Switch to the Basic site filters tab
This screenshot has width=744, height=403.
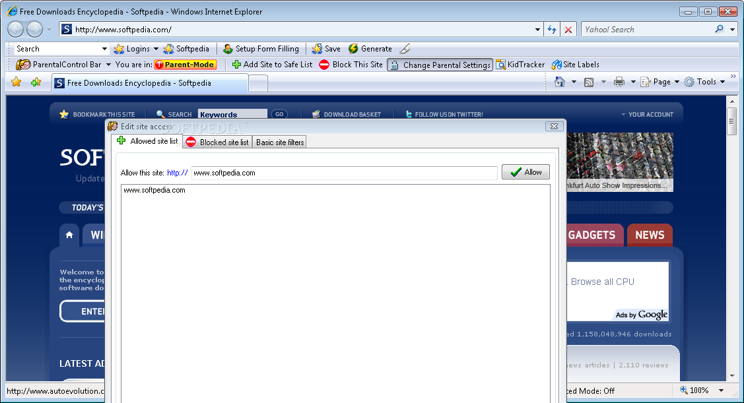click(x=280, y=142)
